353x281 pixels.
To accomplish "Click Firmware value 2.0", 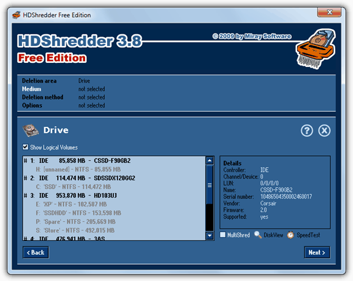I will pyautogui.click(x=263, y=210).
